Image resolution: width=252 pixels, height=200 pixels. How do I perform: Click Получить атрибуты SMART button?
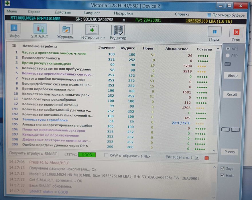point(33,154)
